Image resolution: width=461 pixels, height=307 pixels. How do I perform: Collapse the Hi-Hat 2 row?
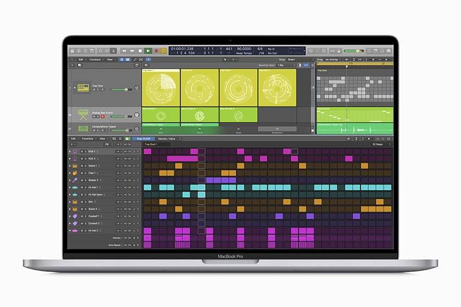(70, 231)
